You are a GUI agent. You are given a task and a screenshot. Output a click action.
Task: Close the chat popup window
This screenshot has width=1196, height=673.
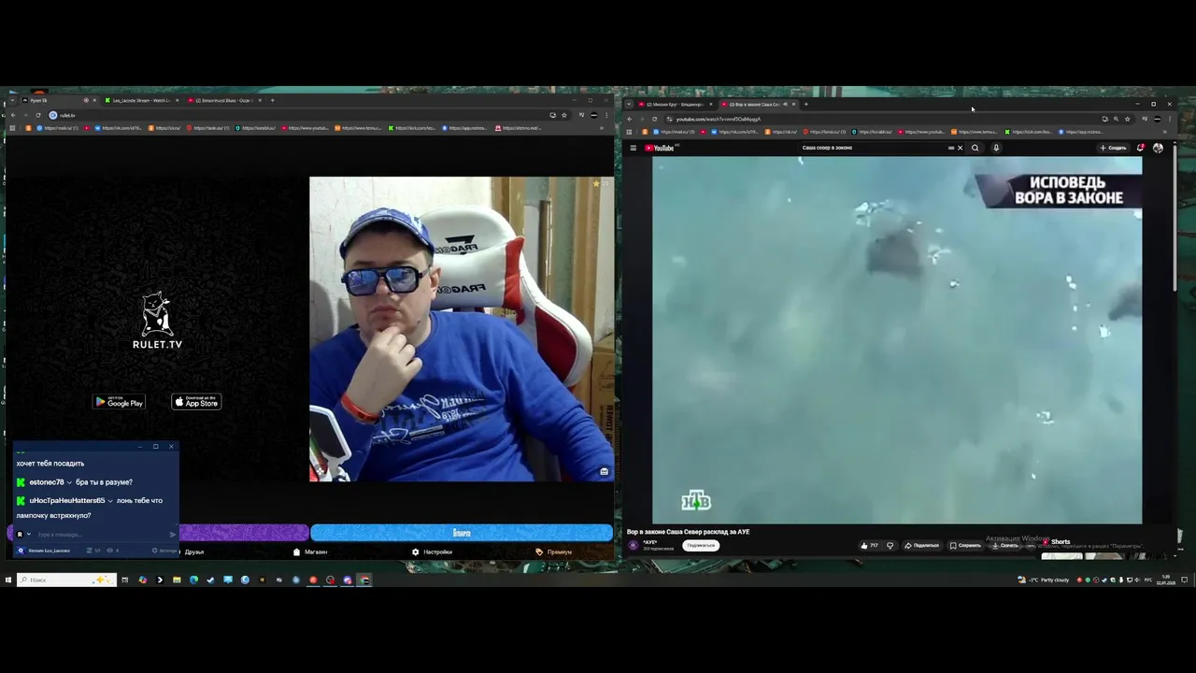point(171,447)
